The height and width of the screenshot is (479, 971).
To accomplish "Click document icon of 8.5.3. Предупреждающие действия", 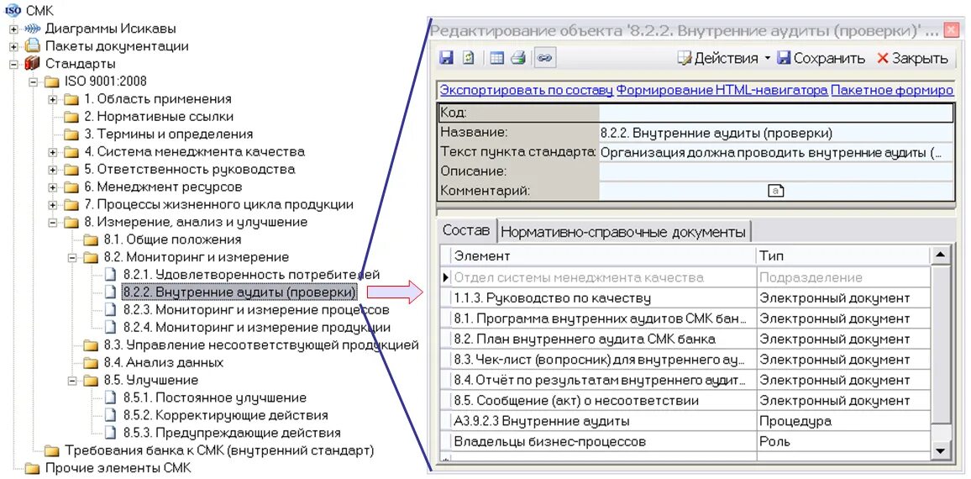I will [110, 433].
